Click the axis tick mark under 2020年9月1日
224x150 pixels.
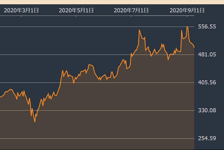tap(187, 16)
